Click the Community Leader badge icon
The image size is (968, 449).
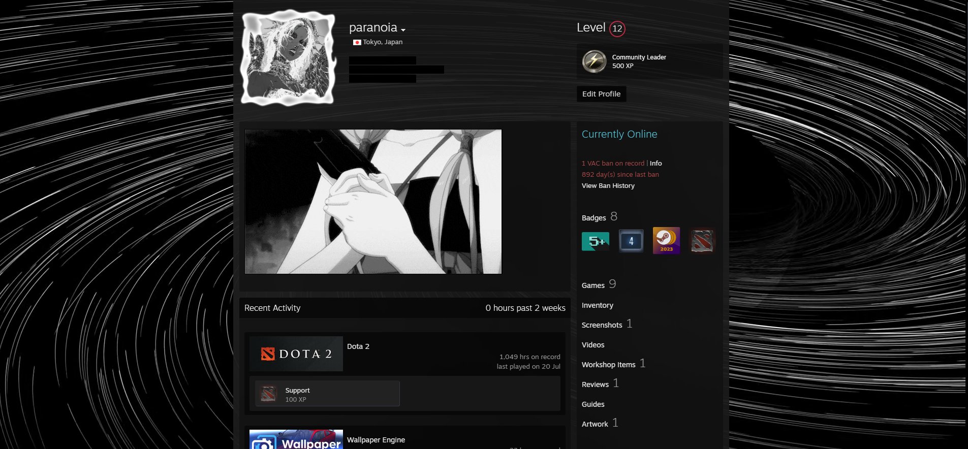(594, 61)
